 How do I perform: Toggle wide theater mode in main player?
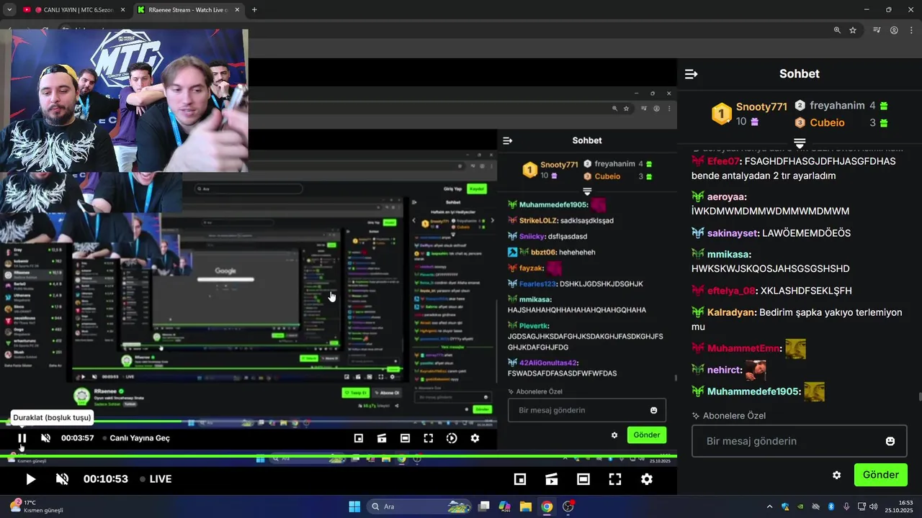(x=583, y=479)
